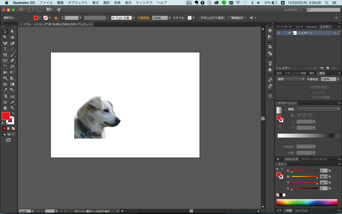Switch to the アートボード tab
Screen dimensions: 342x214
(x=284, y=27)
